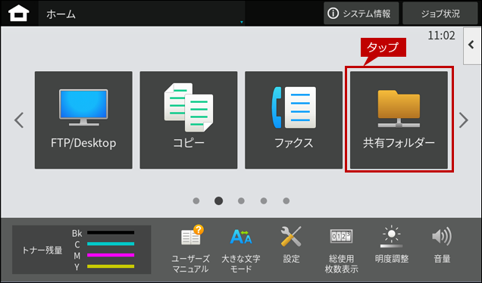Jump to the third home page dot

click(x=241, y=201)
